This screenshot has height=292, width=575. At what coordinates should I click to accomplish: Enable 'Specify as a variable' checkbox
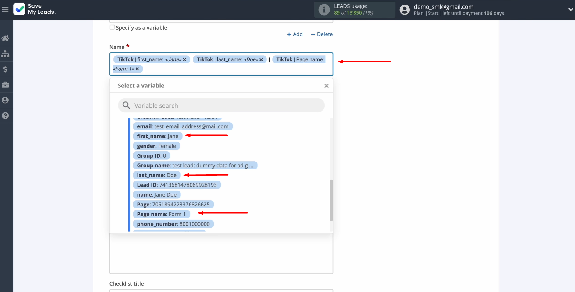tap(112, 27)
